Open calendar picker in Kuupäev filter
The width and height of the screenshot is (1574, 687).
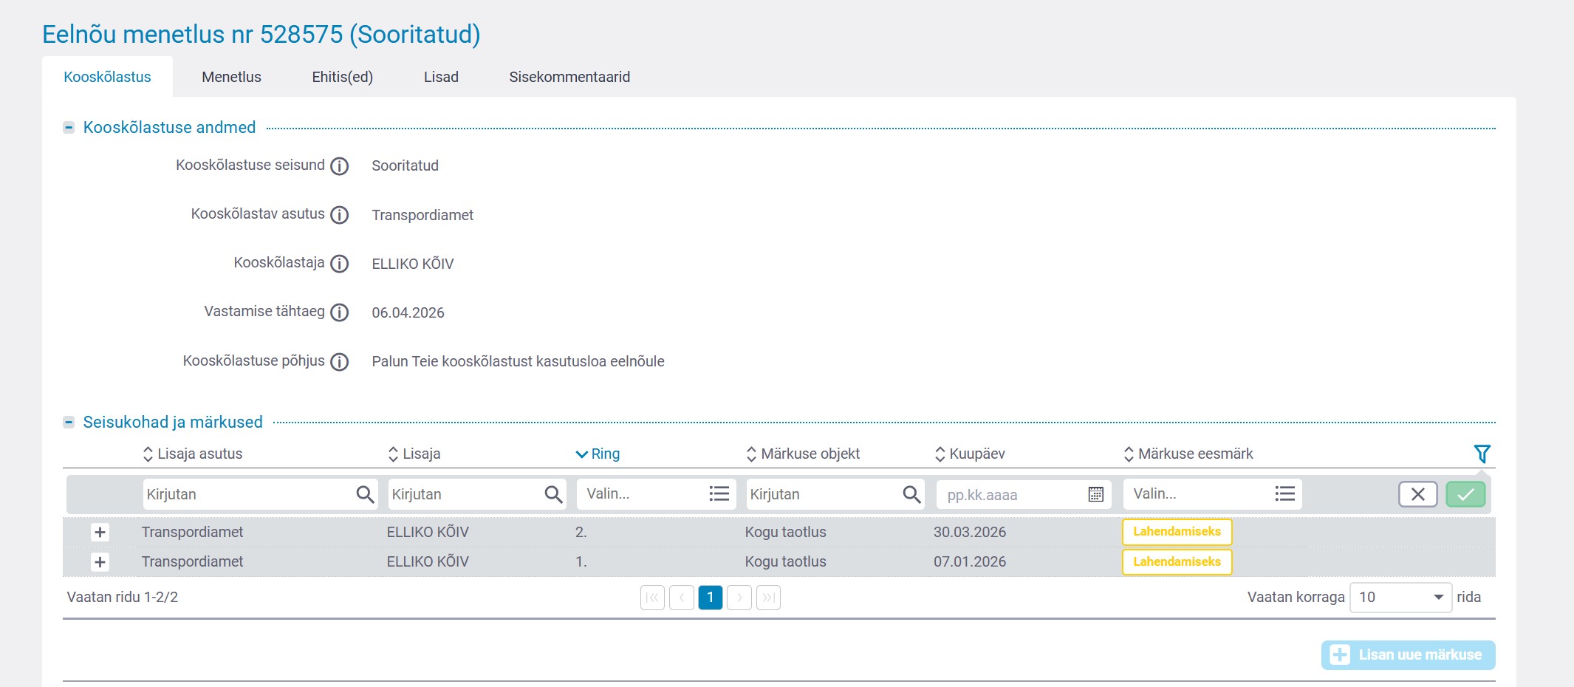tap(1095, 494)
